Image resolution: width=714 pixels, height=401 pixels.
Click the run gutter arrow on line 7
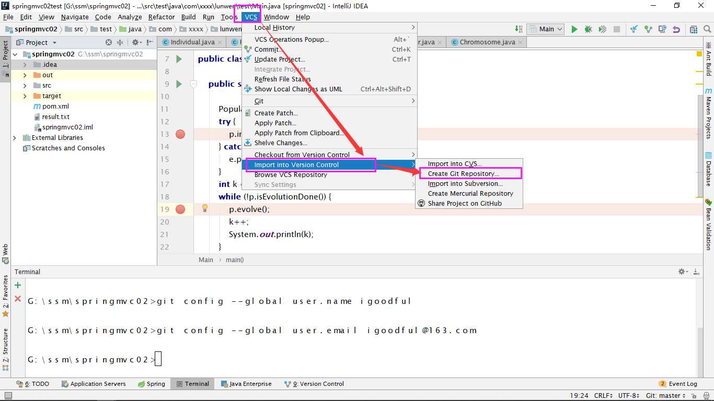179,59
